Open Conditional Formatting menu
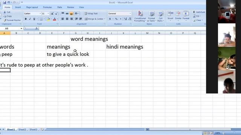 [x=140, y=16]
